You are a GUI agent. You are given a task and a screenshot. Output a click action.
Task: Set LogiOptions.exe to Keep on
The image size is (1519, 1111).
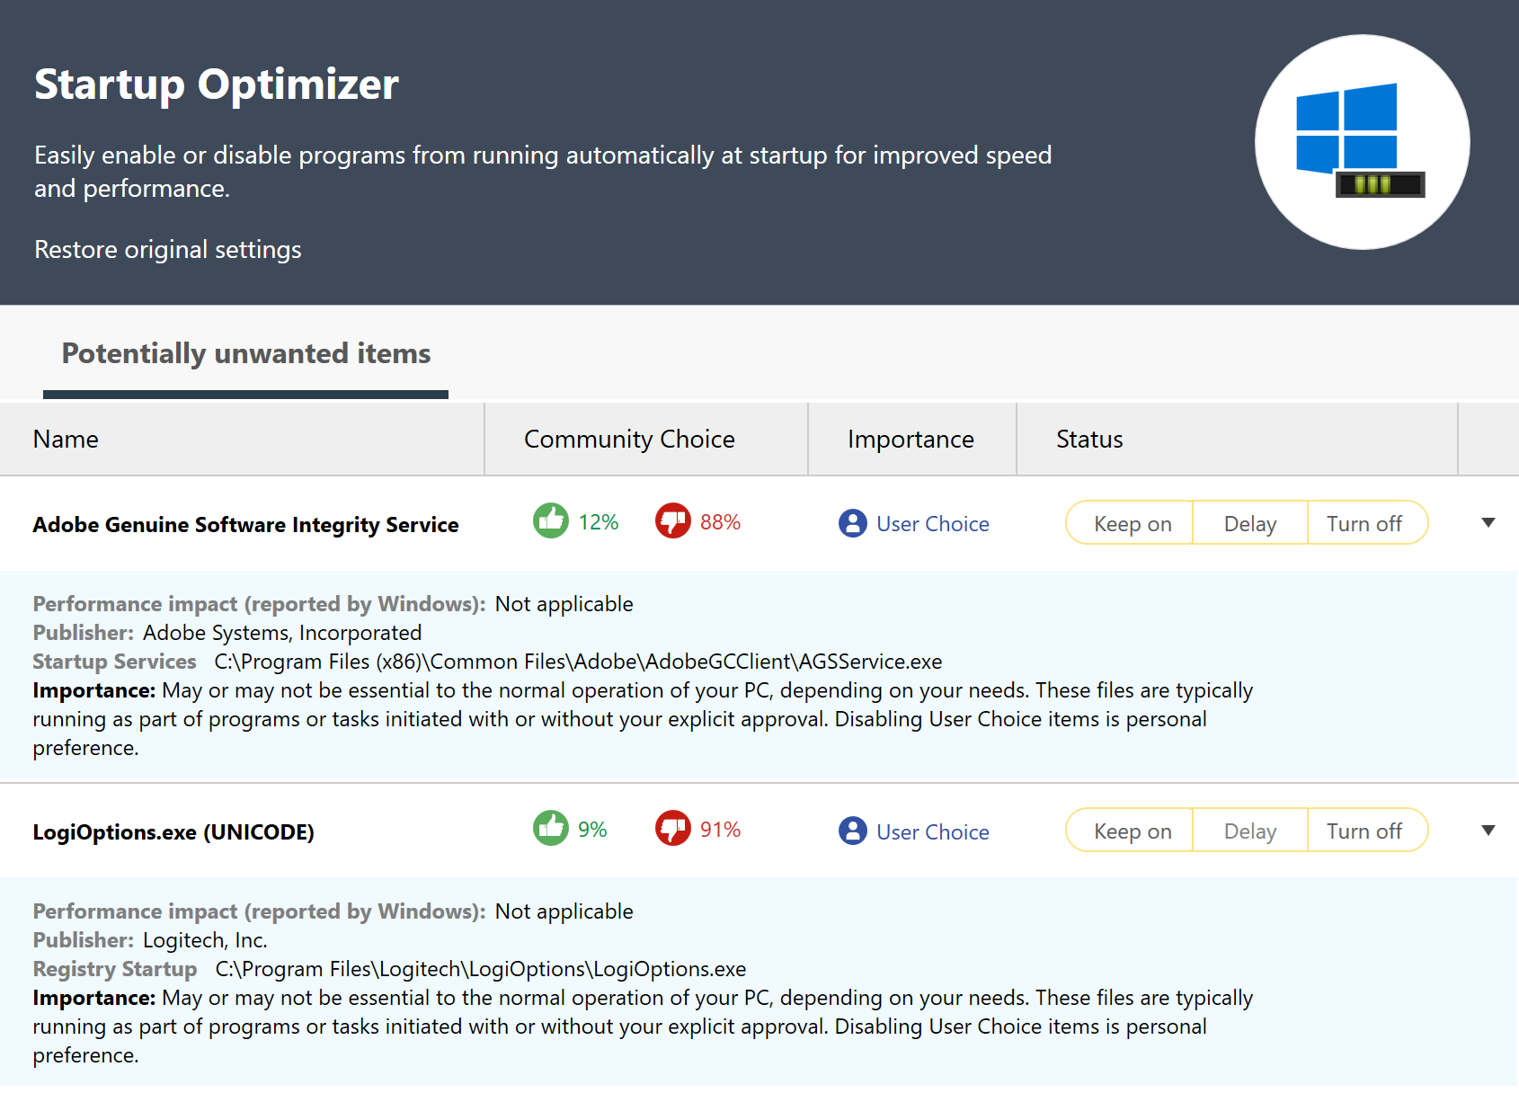(x=1130, y=831)
